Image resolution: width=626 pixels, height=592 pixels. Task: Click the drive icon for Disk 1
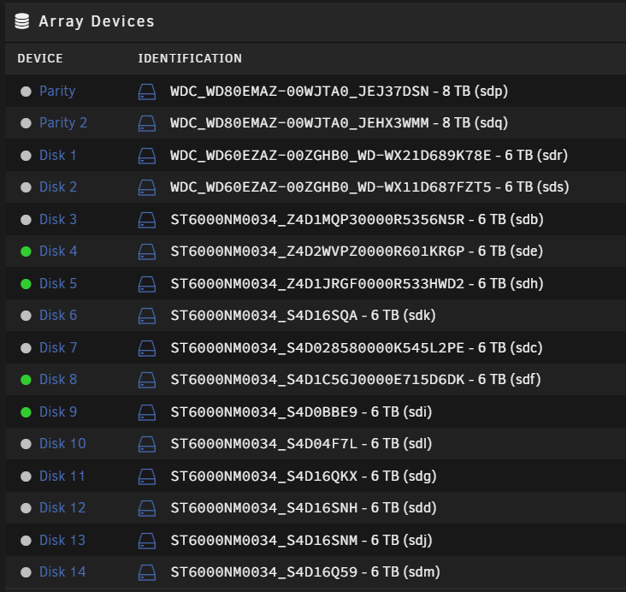coord(147,156)
